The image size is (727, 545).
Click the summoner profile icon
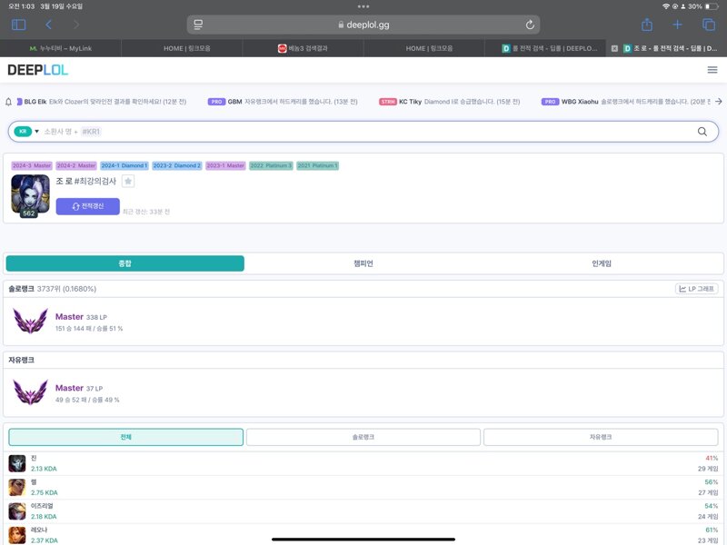(x=30, y=195)
